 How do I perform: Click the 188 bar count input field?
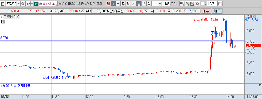(166, 4)
